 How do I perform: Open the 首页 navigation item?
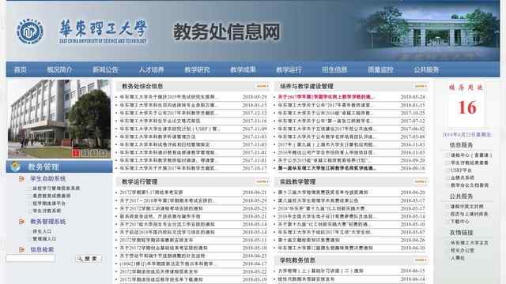[21, 69]
